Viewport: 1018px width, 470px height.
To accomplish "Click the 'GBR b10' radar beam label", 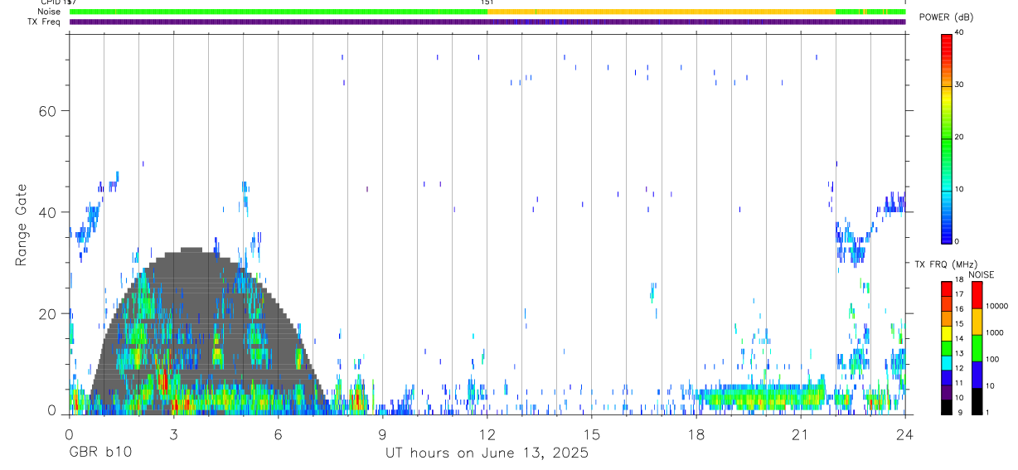I will click(x=100, y=453).
